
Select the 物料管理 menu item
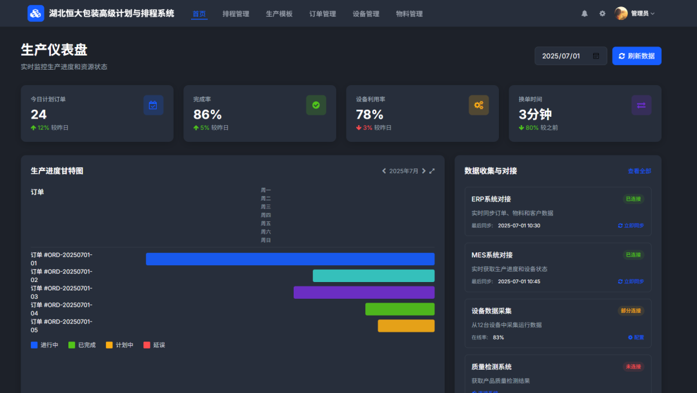[409, 14]
